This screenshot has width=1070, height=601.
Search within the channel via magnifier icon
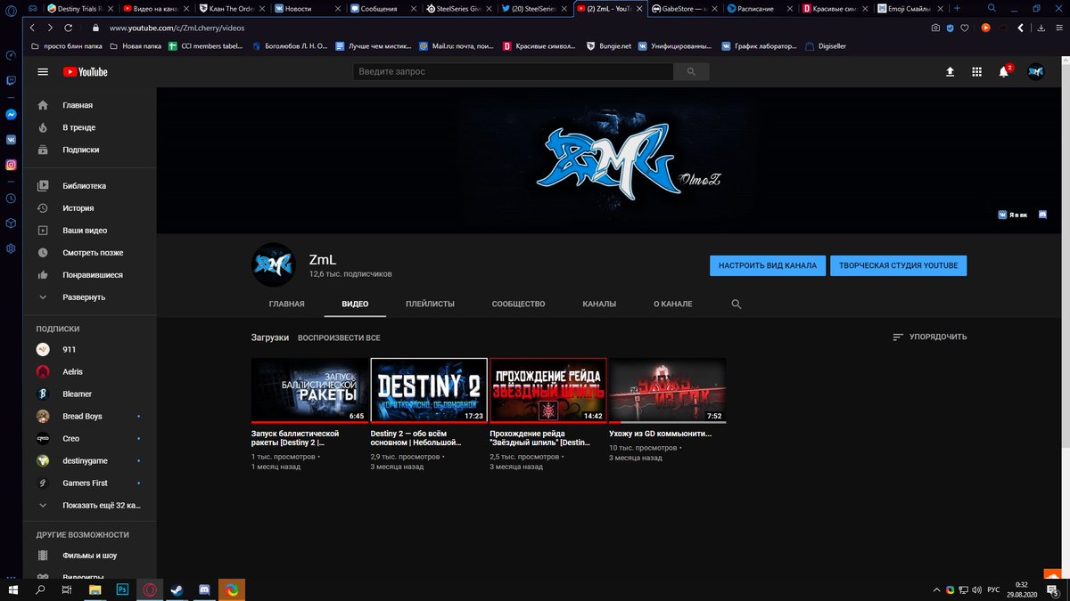737,305
